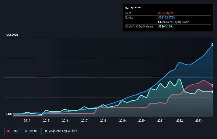
Task: Click the 2021 x-axis label
Action: tap(160, 121)
